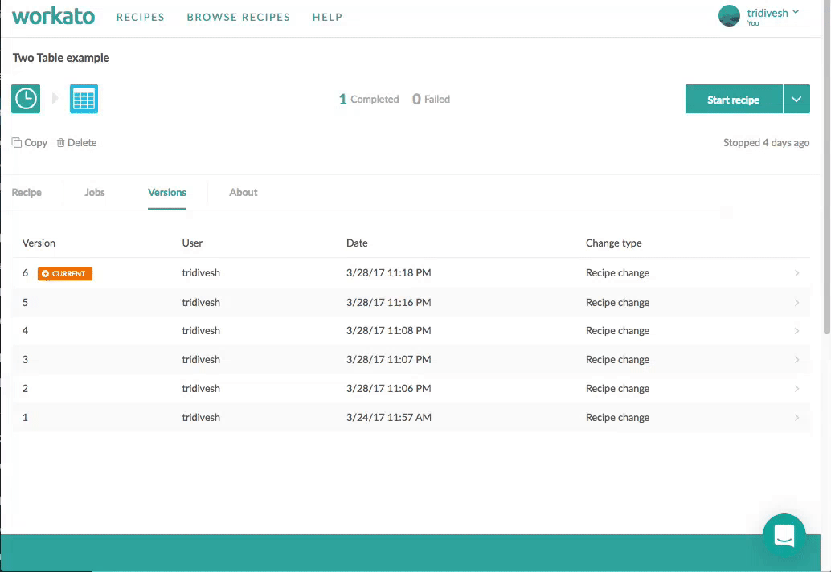Click the CURRENT version badge
Screen dimensions: 831x572
(64, 273)
